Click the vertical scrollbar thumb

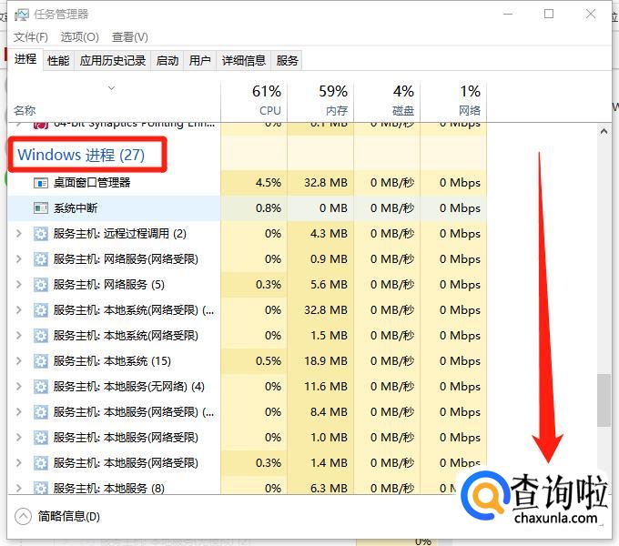tap(604, 400)
